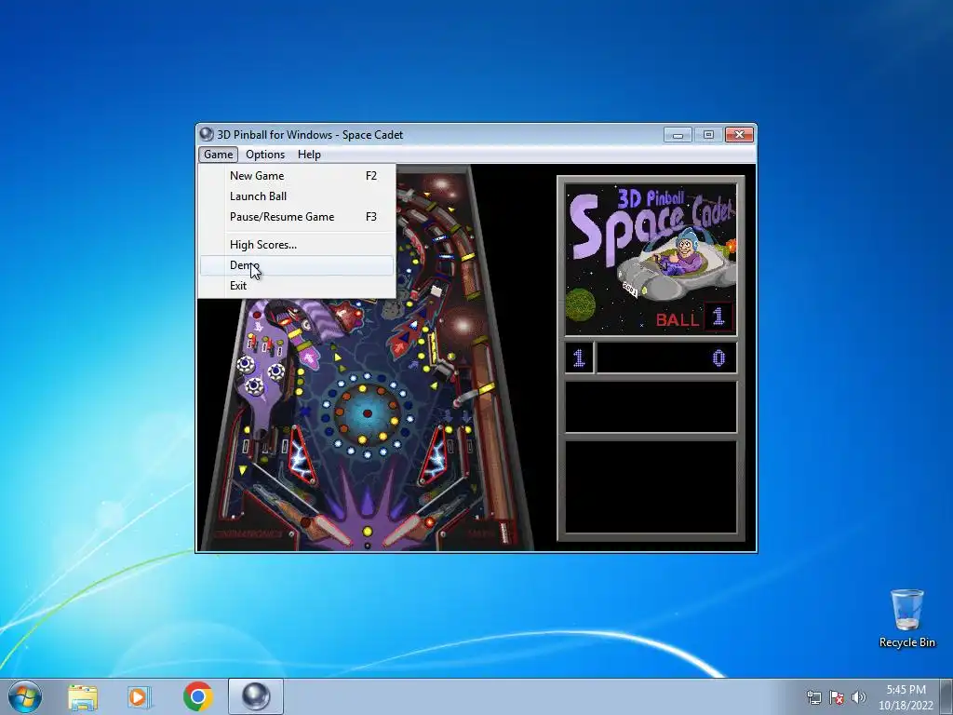This screenshot has height=715, width=953.
Task: Open the Help menu
Action: coord(309,155)
